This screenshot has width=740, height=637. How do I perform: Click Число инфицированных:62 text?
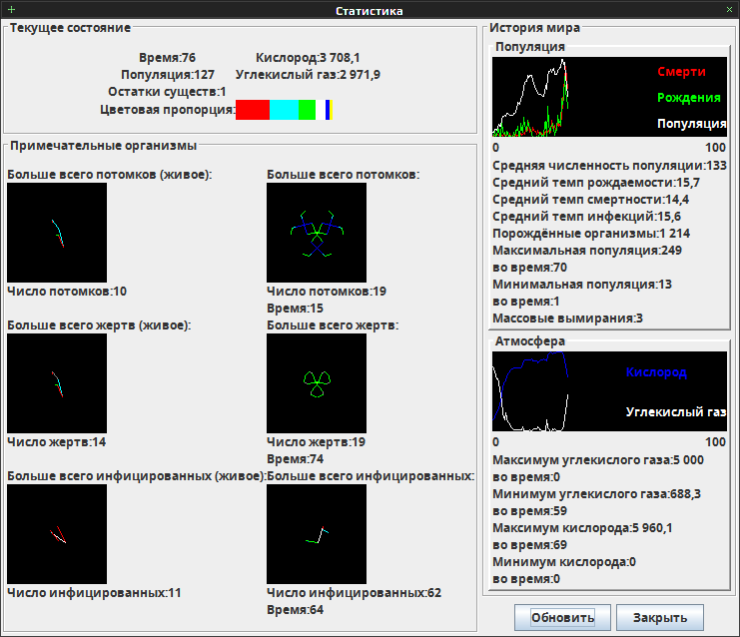(354, 593)
